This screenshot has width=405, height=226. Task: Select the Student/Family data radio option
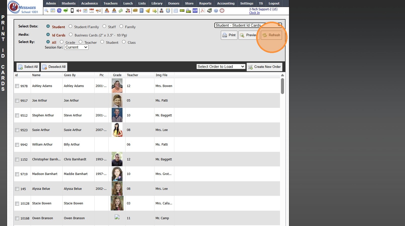pos(70,26)
